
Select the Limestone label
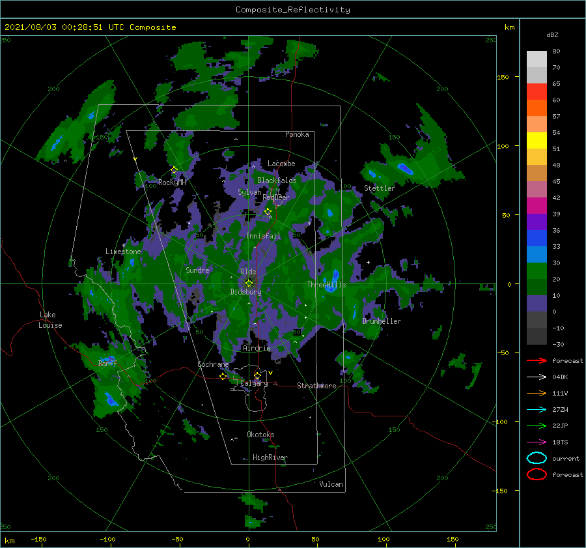click(x=123, y=252)
